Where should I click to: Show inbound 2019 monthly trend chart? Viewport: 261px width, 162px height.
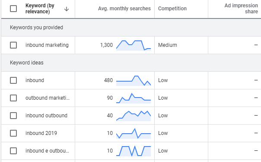tap(134, 134)
